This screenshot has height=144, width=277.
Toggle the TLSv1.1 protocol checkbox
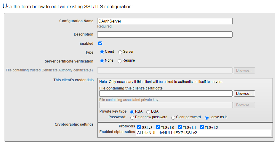pyautogui.click(x=180, y=127)
